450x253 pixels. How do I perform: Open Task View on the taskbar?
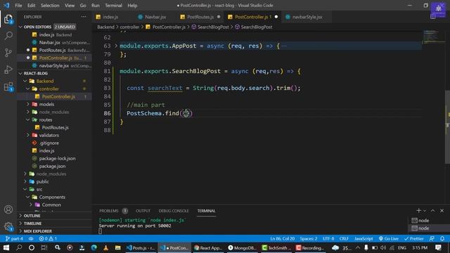tap(44, 247)
